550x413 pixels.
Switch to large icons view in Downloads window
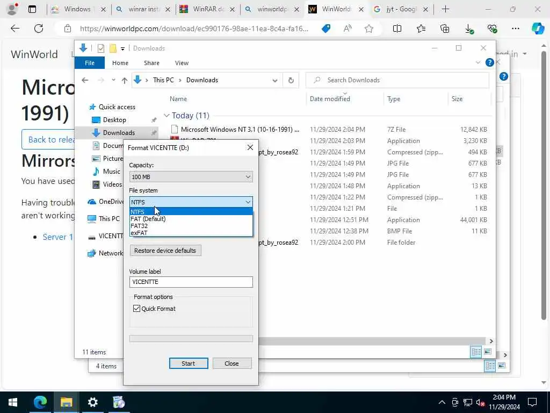[488, 352]
